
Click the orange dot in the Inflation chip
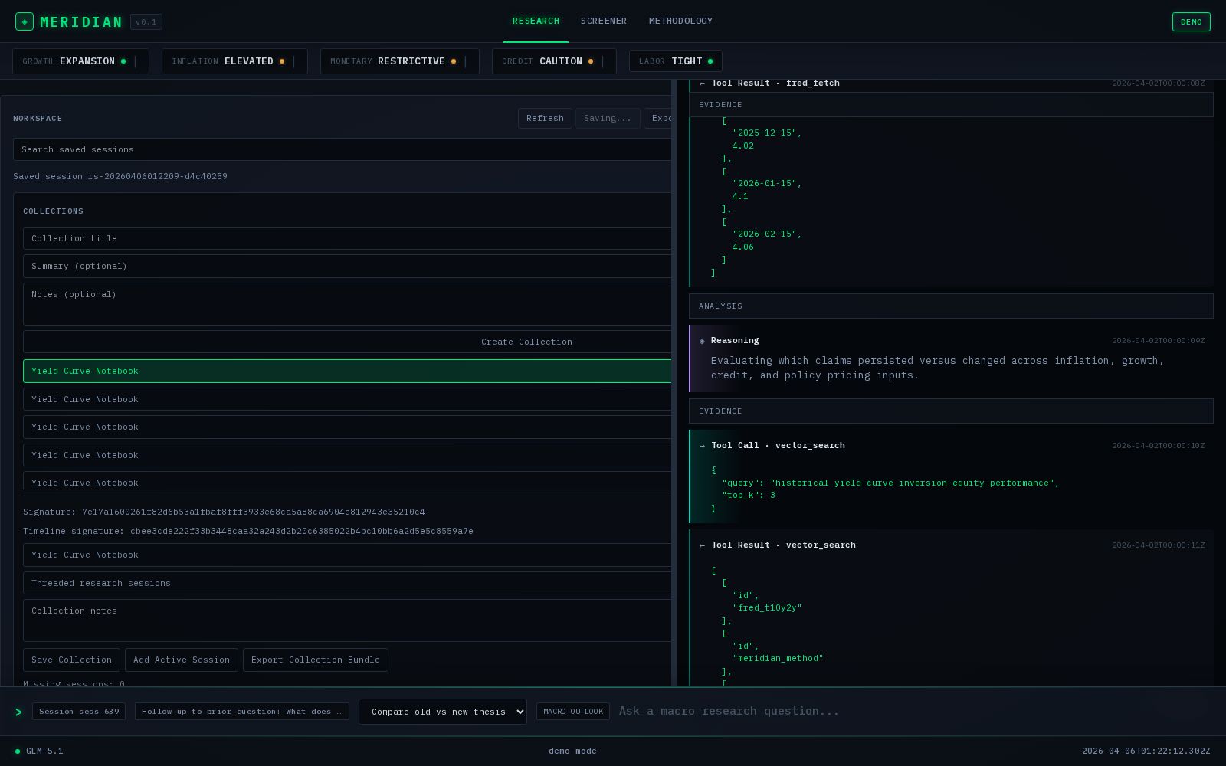tap(281, 61)
